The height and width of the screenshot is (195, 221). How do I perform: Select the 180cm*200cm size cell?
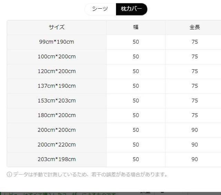click(x=57, y=115)
